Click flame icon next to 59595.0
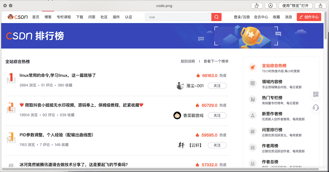This screenshot has width=329, height=172. click(x=198, y=135)
